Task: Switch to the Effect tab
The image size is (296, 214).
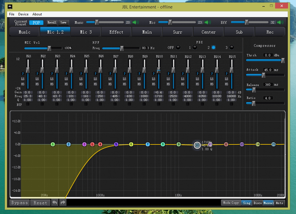Action: pyautogui.click(x=116, y=32)
